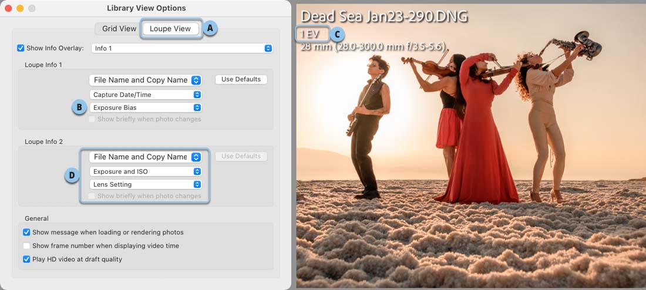Toggle Play HD video at draft quality

click(27, 259)
